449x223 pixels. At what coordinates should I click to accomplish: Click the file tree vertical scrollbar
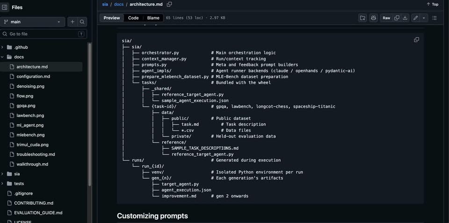pyautogui.click(x=90, y=114)
